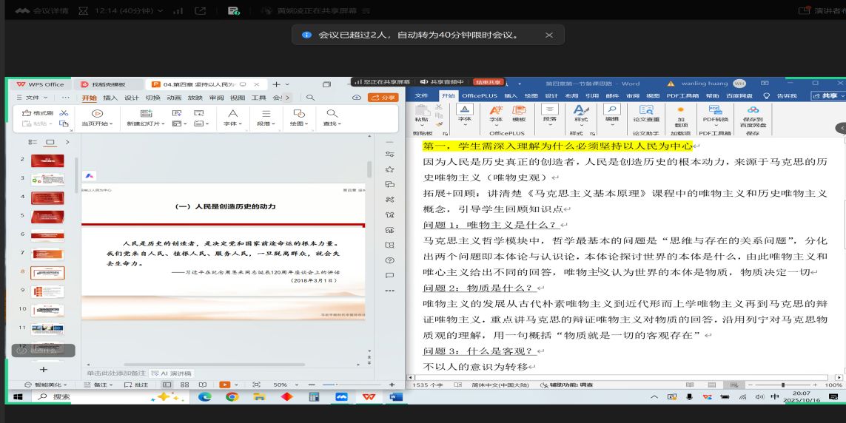Viewport: 846px width, 423px height.
Task: Open the 文件 menu dropdown in WPS
Action: 33,98
